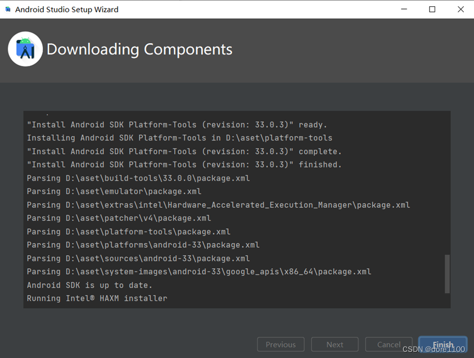Select the build-tools\33.0.0 package.xml line
Image resolution: width=474 pixels, height=358 pixels.
(138, 178)
